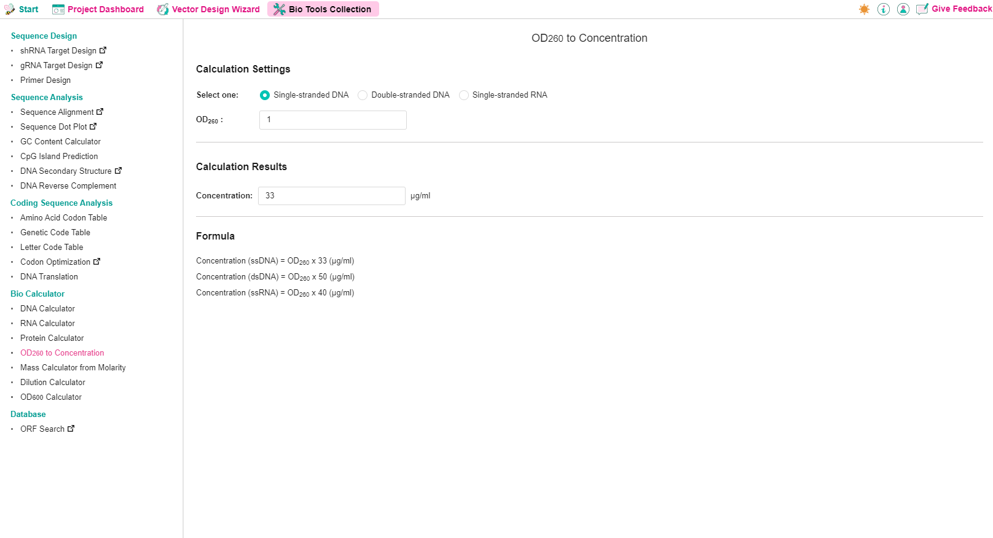Open Amino Acid Codon Table
The image size is (993, 538).
tap(64, 217)
